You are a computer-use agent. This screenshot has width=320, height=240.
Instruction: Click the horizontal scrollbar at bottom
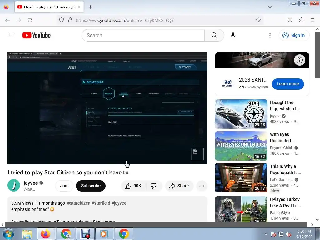(x=156, y=225)
